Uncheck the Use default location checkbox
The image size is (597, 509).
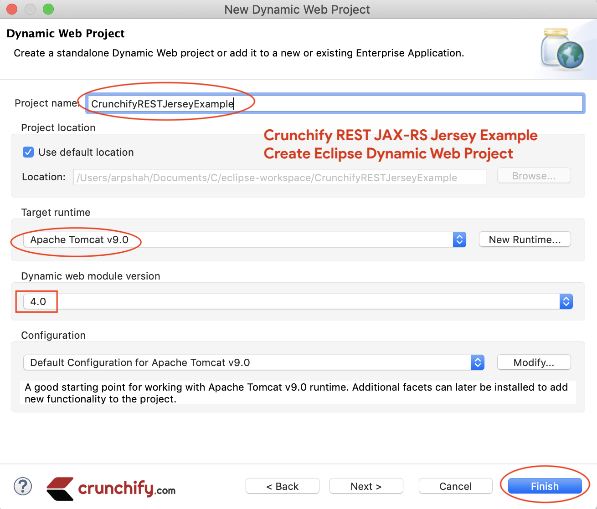(x=28, y=152)
